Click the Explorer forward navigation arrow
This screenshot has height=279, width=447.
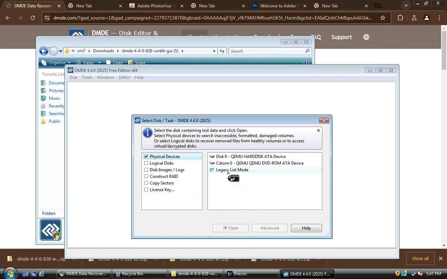(x=53, y=51)
